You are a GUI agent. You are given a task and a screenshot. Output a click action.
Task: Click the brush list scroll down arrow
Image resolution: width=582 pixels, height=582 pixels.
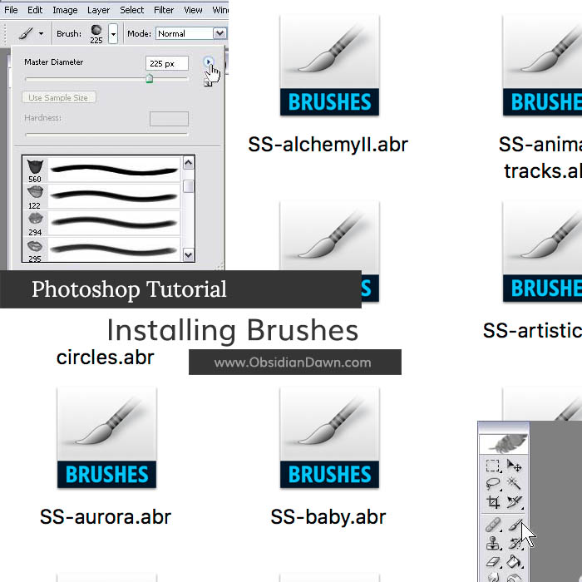pos(188,255)
